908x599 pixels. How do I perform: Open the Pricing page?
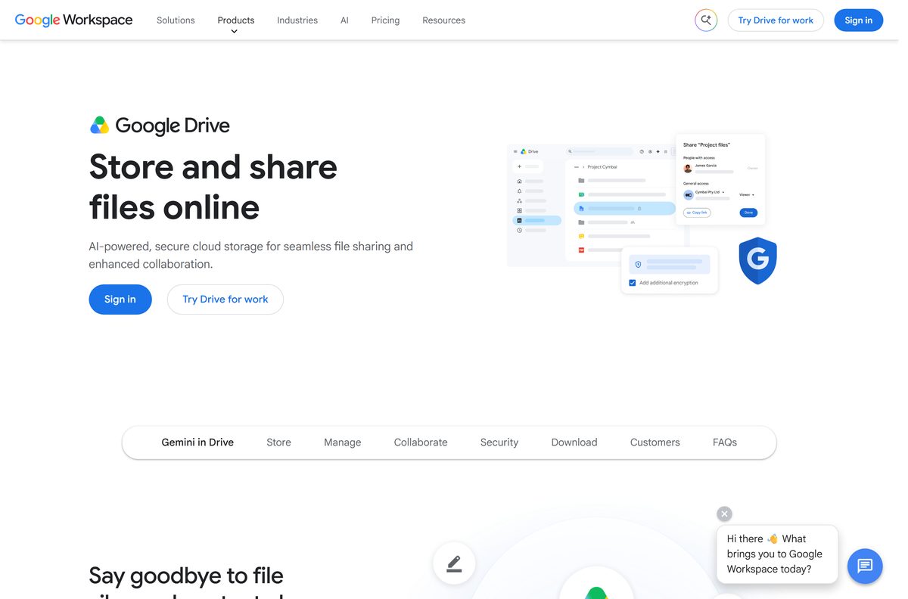(x=385, y=20)
